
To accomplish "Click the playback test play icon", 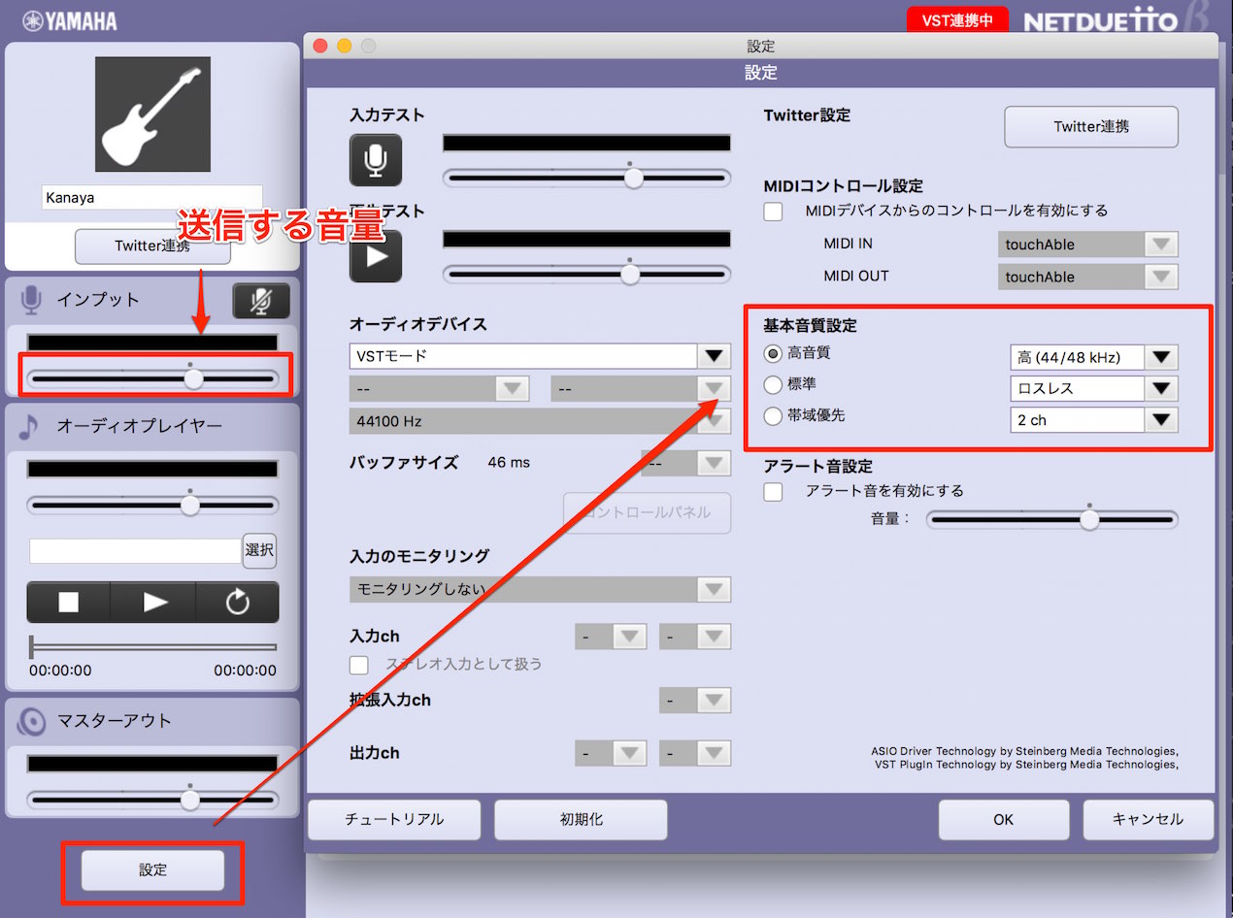I will pyautogui.click(x=376, y=256).
